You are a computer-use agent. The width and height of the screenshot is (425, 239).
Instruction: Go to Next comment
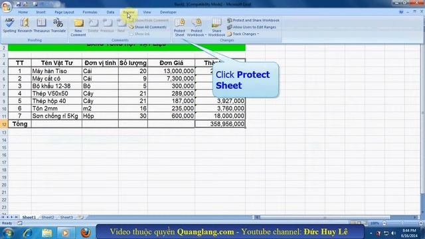pos(121,25)
